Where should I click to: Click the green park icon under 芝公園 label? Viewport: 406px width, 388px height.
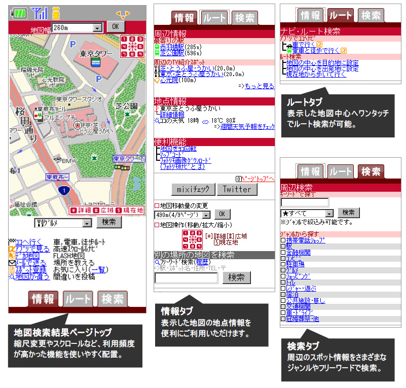coord(127,114)
